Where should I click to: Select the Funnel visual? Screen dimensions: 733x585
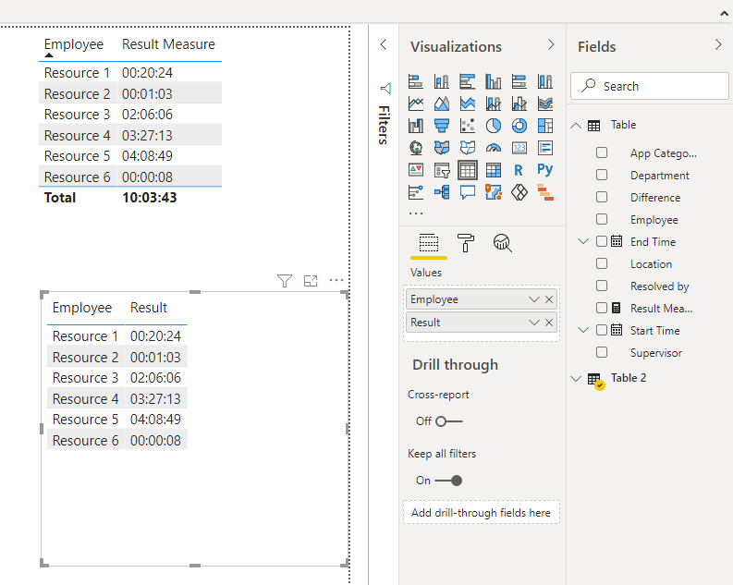click(x=441, y=126)
